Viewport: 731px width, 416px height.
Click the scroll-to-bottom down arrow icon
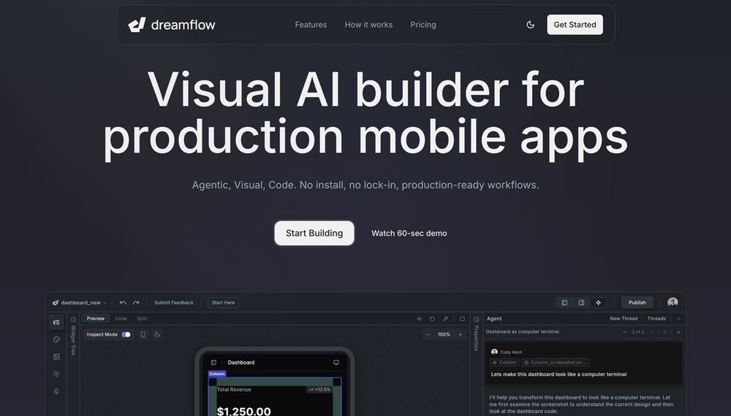(678, 332)
